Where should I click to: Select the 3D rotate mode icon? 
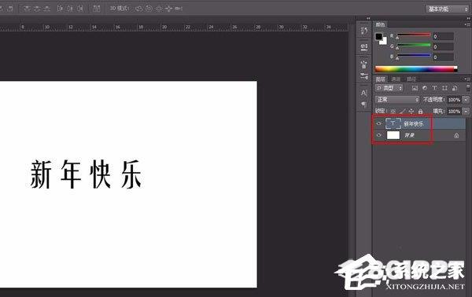(138, 9)
